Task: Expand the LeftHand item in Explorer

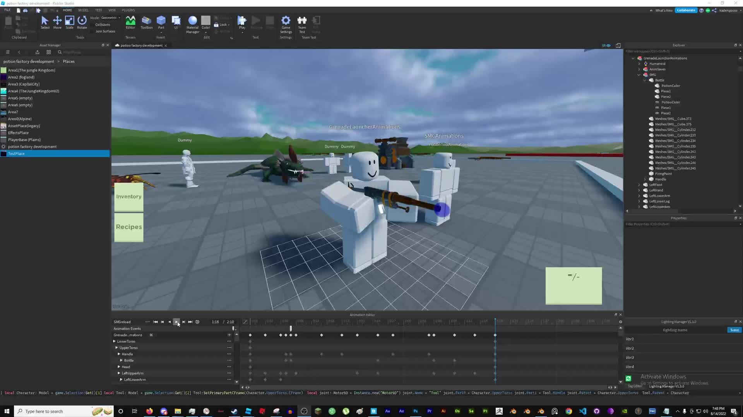Action: click(639, 190)
